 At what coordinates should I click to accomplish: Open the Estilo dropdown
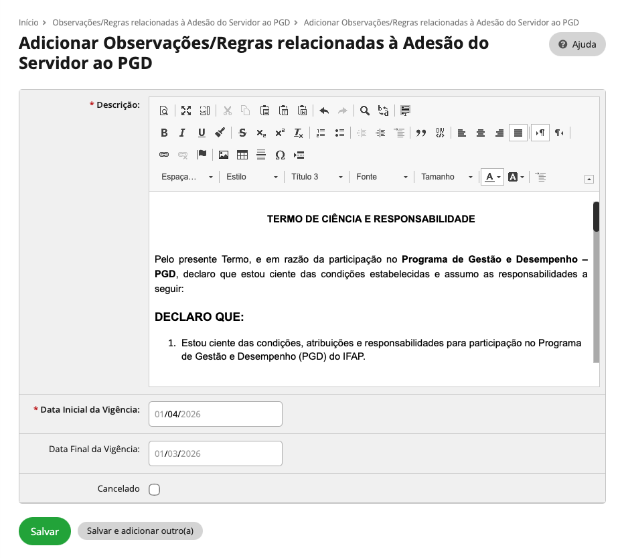(x=251, y=177)
